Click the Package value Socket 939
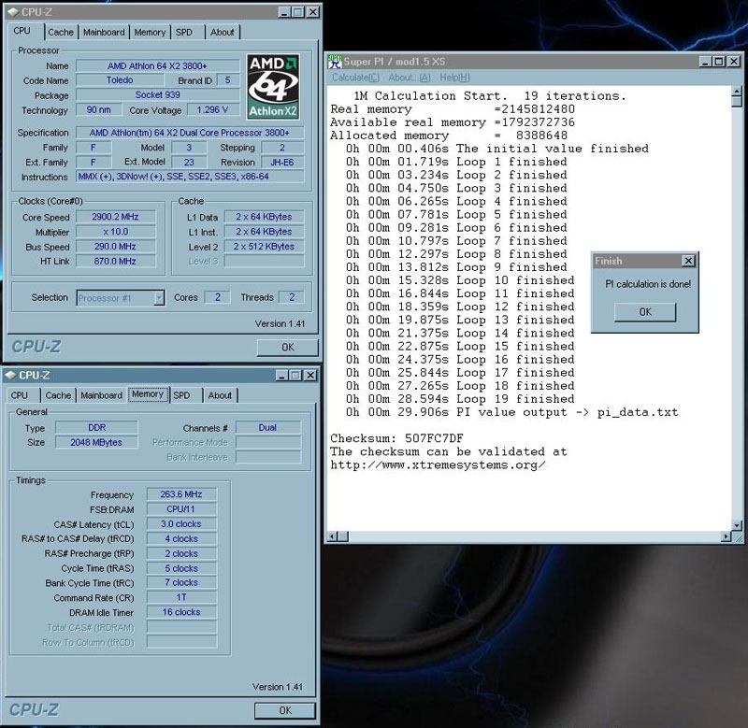The height and width of the screenshot is (728, 748). tap(157, 95)
